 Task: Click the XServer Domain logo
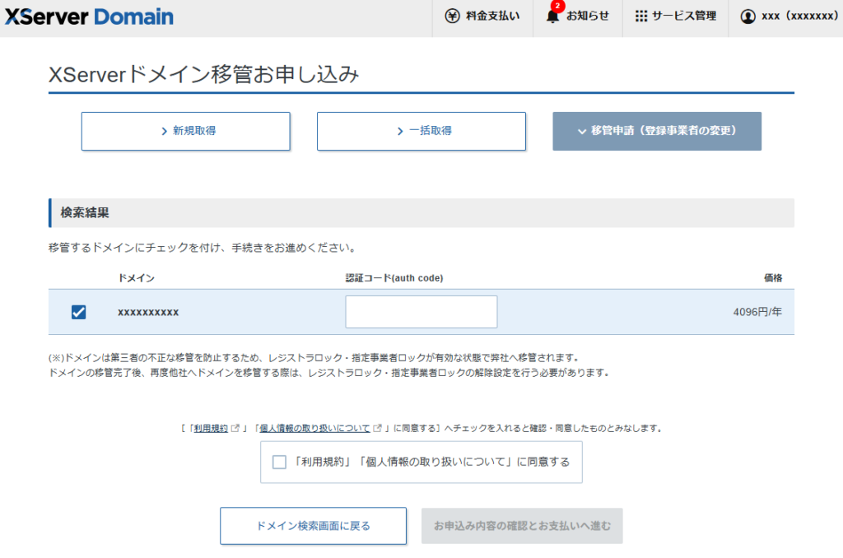(89, 16)
